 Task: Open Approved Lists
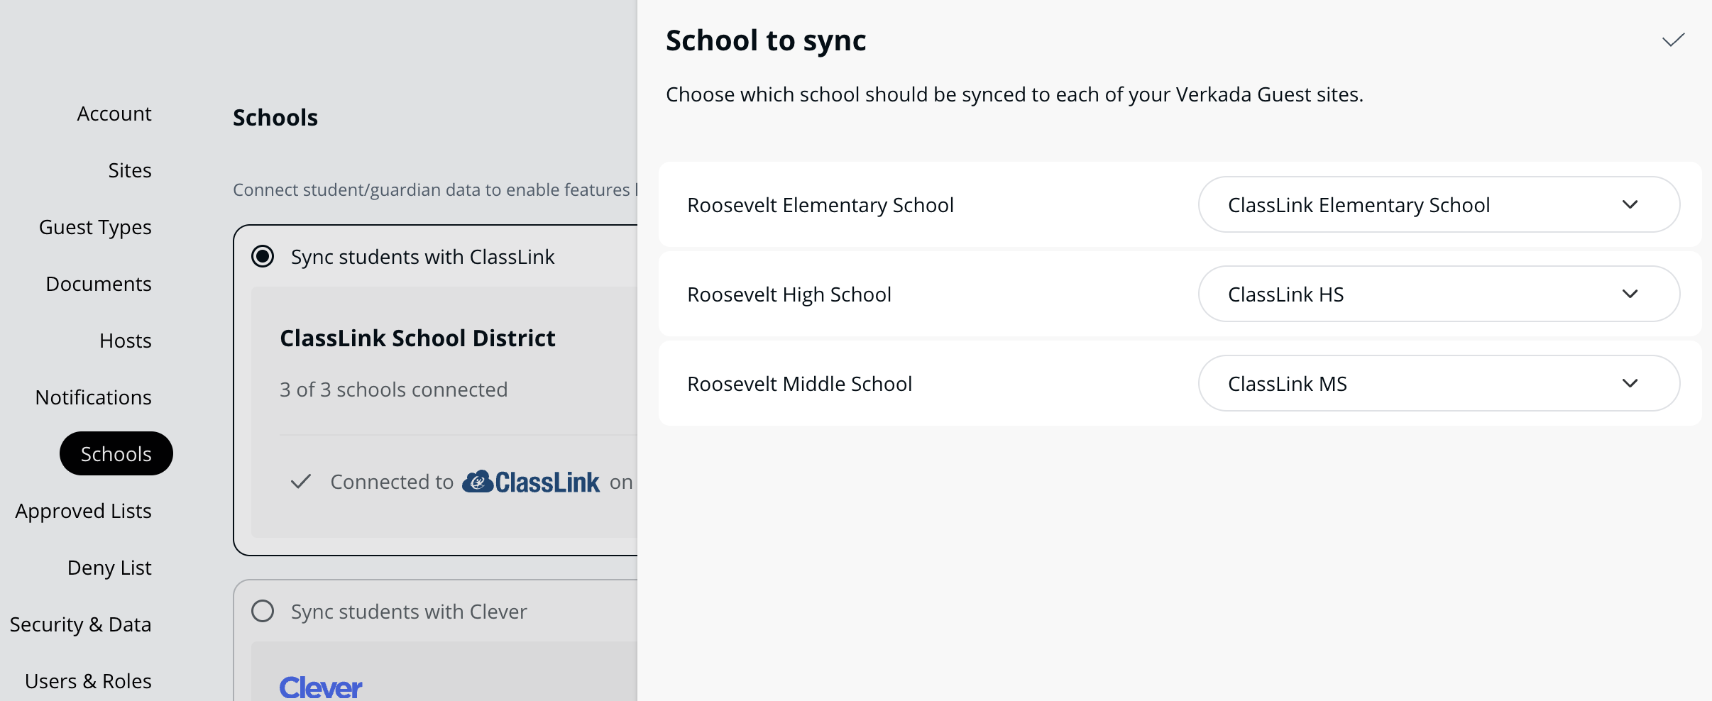84,511
